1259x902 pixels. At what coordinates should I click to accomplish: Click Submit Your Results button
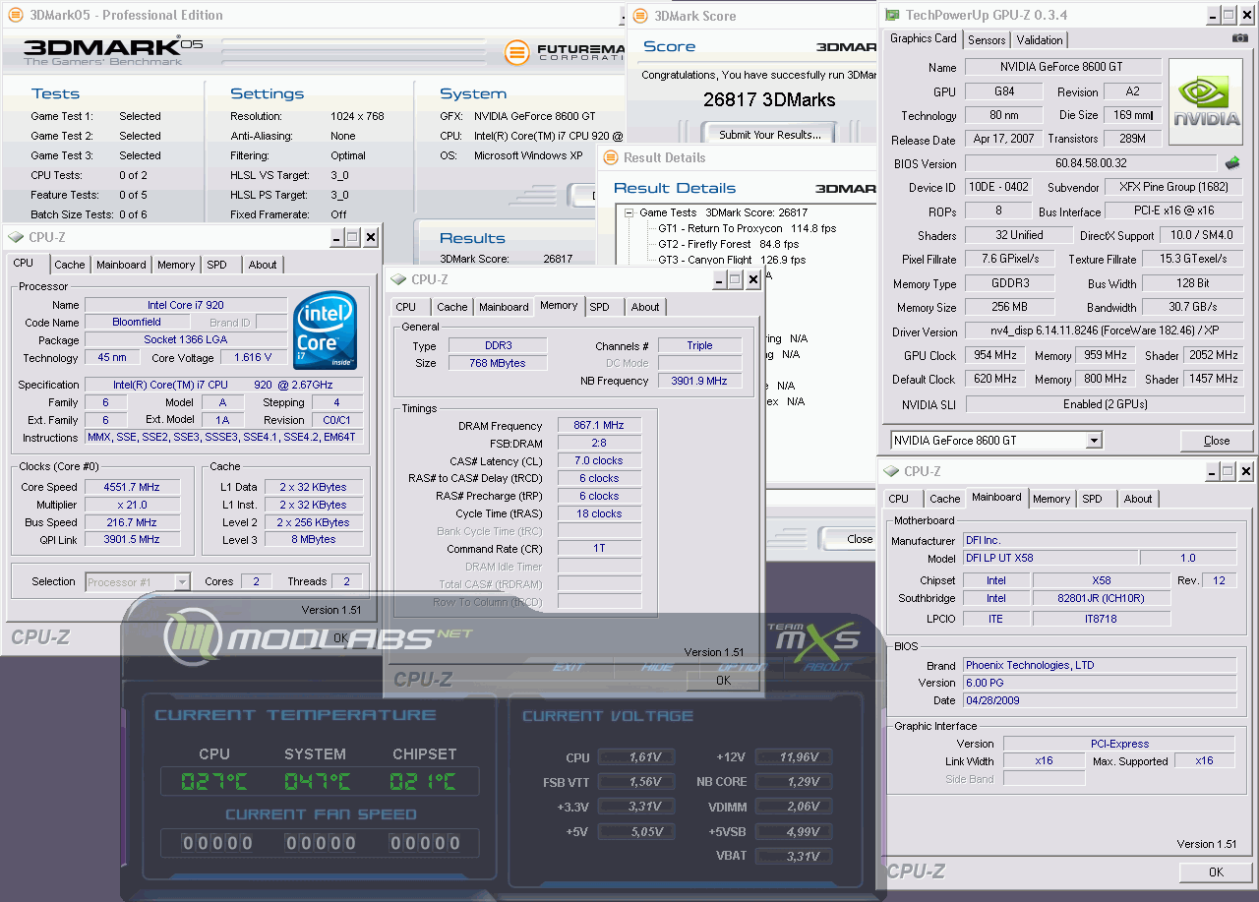(769, 135)
